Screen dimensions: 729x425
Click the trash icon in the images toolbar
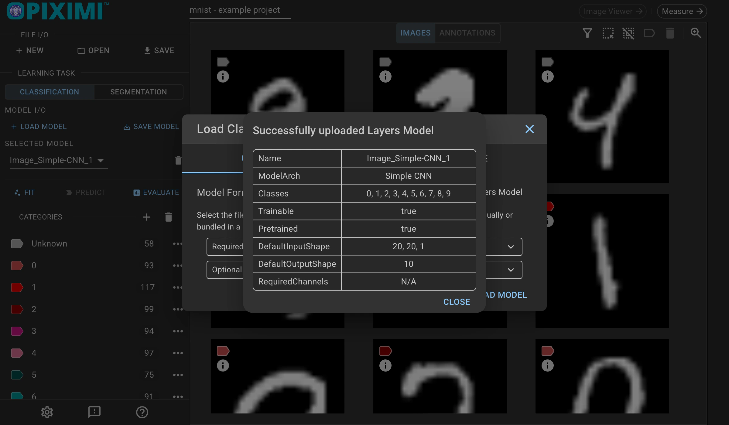pyautogui.click(x=670, y=33)
